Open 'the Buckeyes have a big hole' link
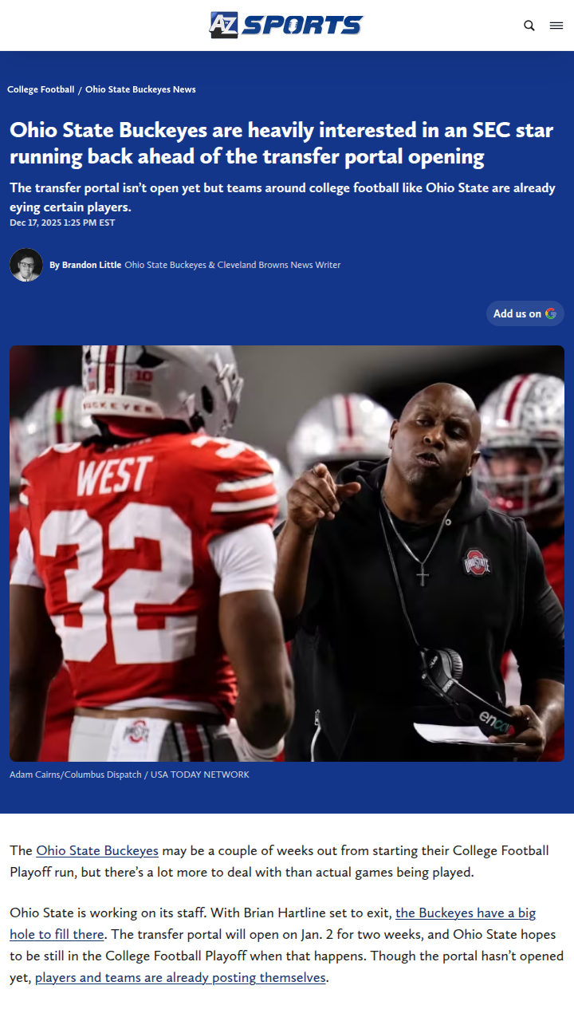574x1021 pixels. click(x=273, y=923)
